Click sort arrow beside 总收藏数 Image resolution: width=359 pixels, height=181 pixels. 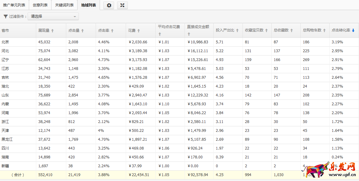point(292,31)
